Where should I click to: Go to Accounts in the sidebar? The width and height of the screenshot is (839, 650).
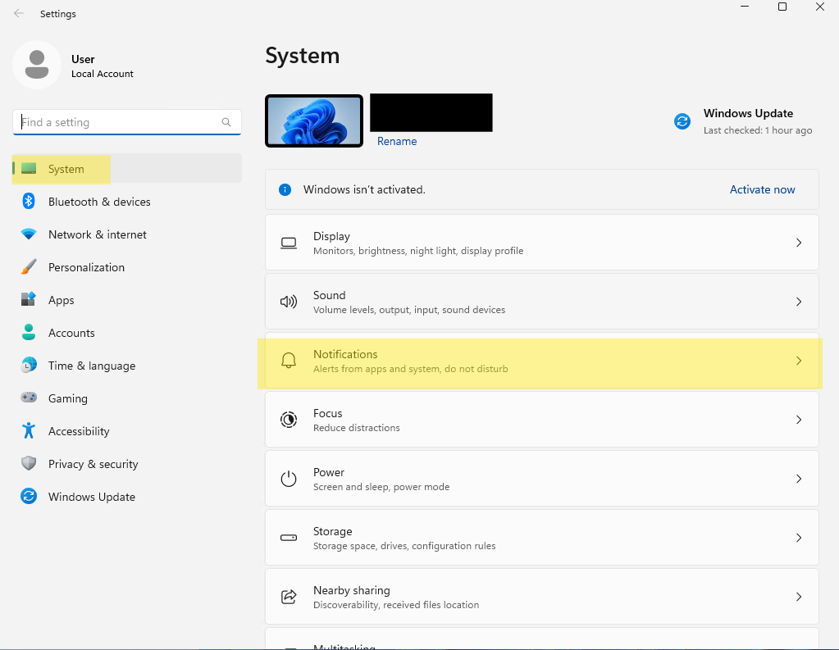click(x=71, y=333)
